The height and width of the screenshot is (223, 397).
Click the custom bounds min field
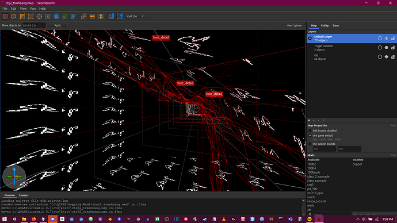325,149
